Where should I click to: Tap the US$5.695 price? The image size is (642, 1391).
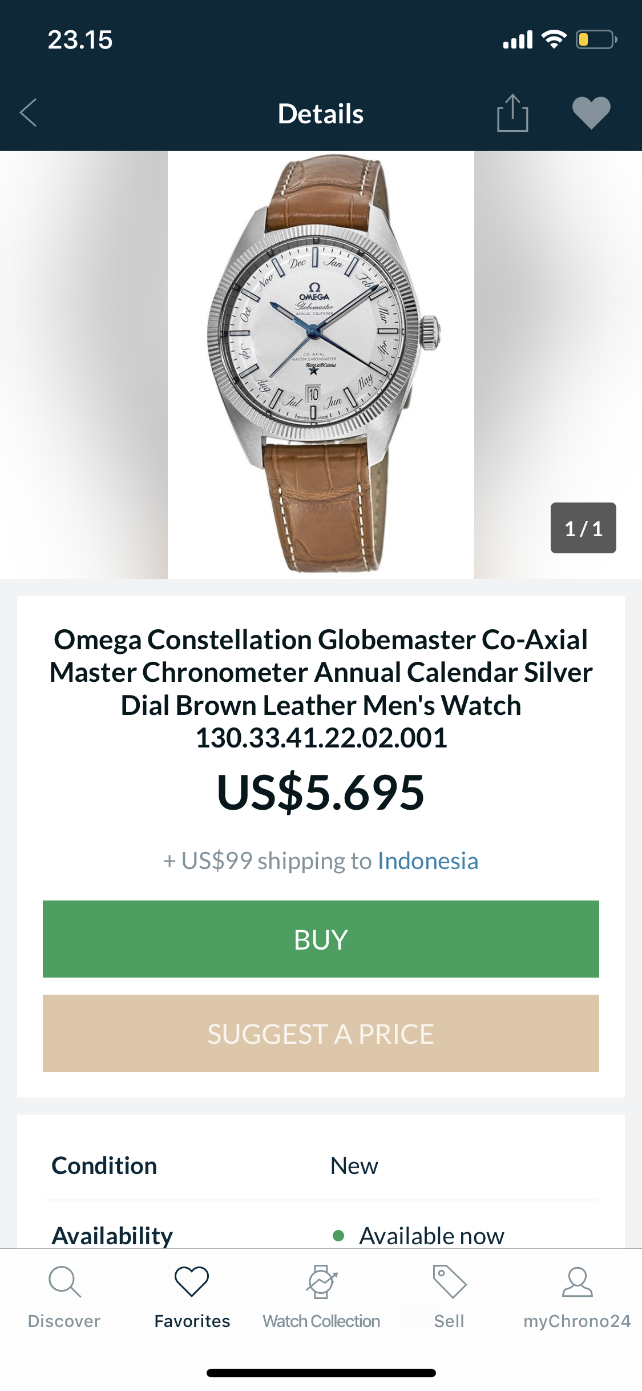coord(321,792)
